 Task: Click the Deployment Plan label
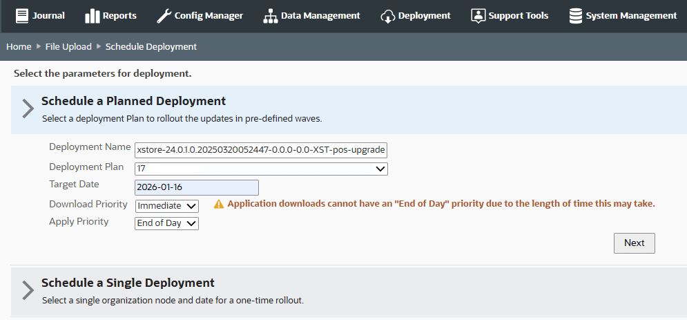(86, 167)
